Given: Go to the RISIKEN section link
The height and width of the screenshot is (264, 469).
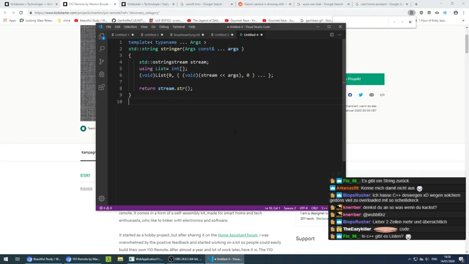Looking at the screenshot, I should (x=86, y=189).
